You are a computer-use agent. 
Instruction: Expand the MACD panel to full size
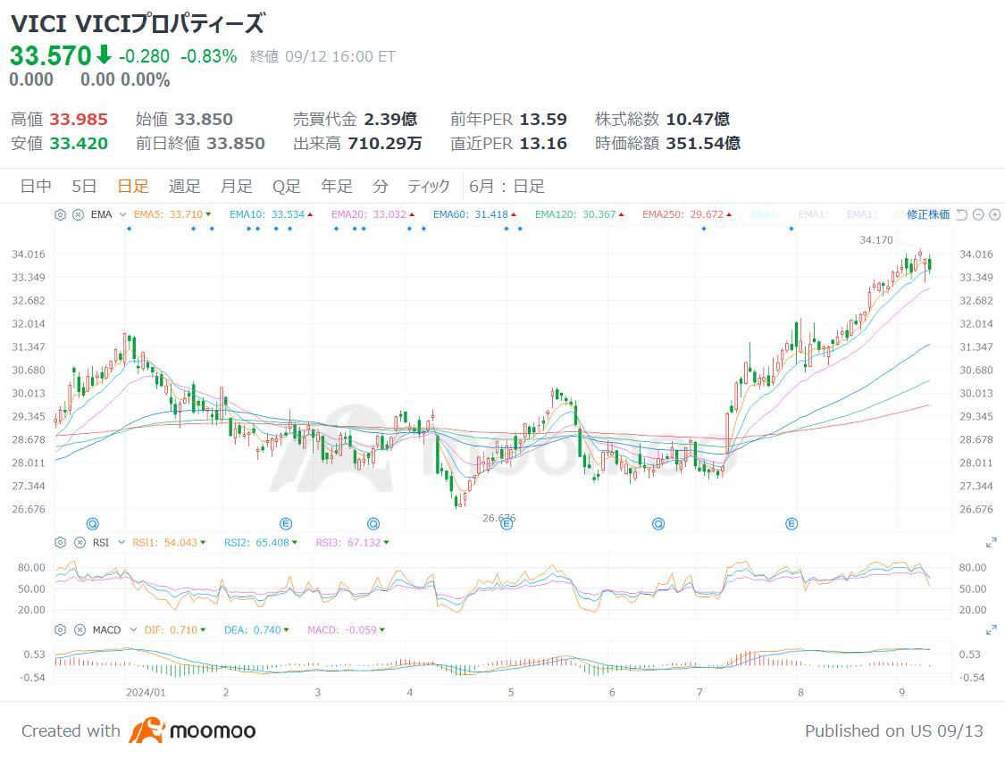[x=991, y=630]
